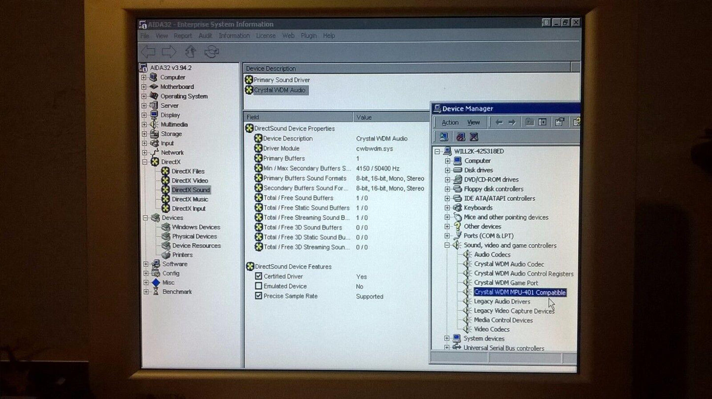This screenshot has height=399, width=712.
Task: Select DirectX Video in the tree
Action: (189, 181)
